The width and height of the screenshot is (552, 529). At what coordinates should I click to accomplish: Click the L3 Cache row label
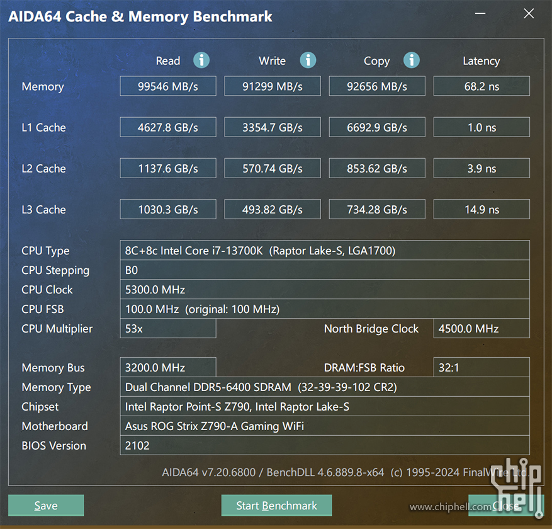coord(43,210)
